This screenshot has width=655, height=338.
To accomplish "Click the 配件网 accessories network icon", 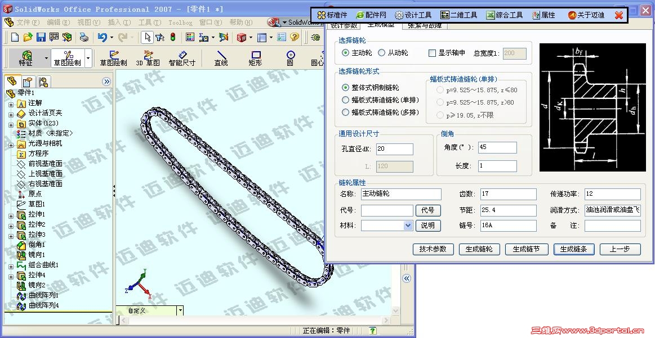I will [x=372, y=14].
